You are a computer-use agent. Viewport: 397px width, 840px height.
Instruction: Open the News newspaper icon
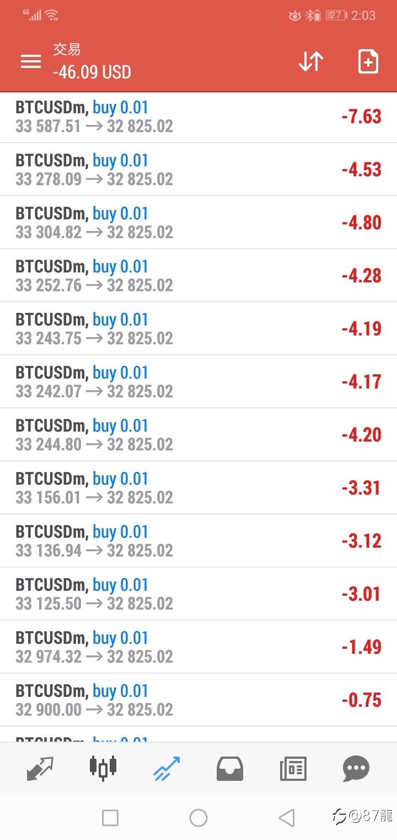(293, 769)
